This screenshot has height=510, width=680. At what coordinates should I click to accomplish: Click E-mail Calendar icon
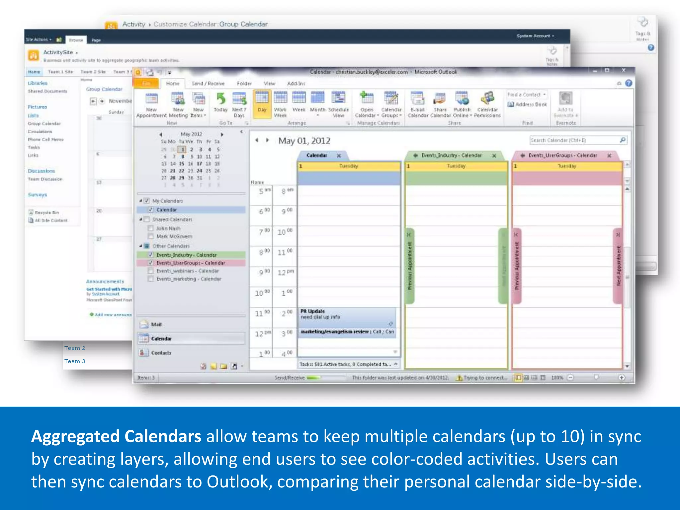[x=418, y=105]
